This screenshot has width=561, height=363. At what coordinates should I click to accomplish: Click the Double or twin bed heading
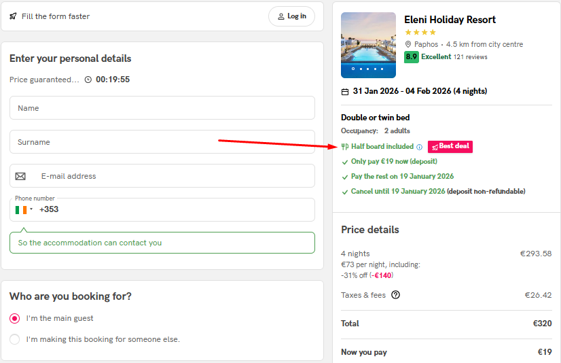pyautogui.click(x=375, y=118)
